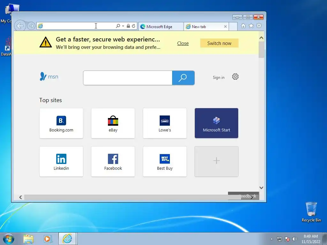Switch to the Microsoft Edge tab
This screenshot has height=245, width=327.
click(x=161, y=27)
